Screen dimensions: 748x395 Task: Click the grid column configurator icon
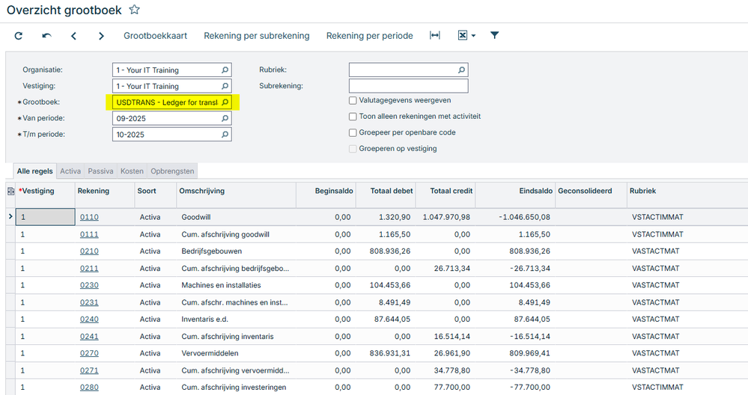[x=10, y=192]
